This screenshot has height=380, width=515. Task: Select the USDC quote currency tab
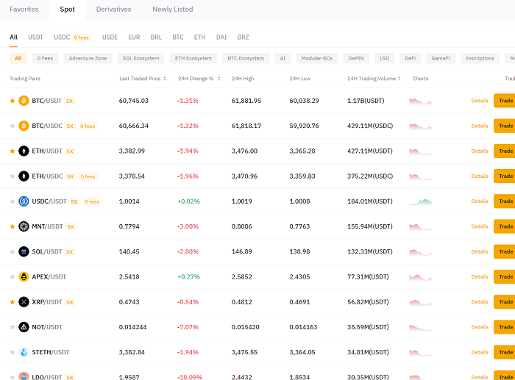(62, 37)
